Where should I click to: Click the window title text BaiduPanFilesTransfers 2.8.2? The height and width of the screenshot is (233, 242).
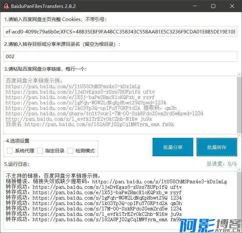click(43, 6)
